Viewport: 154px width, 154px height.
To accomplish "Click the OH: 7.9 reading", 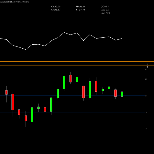I will click(x=105, y=10).
